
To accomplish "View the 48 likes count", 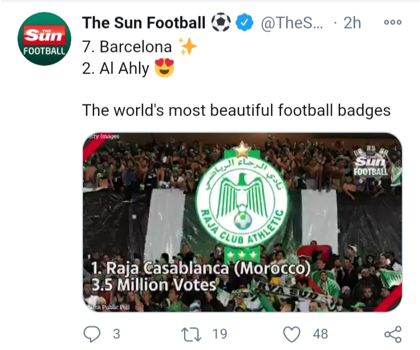I will (x=320, y=334).
